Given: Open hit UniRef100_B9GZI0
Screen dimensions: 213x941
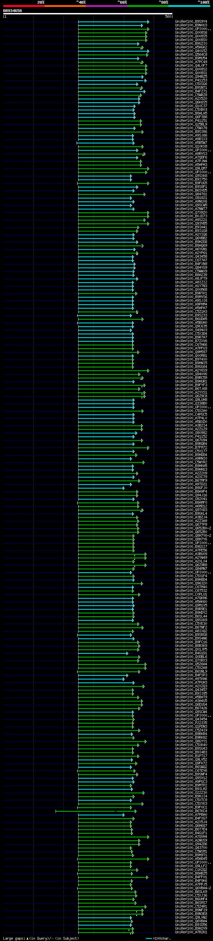Looking at the screenshot, I should click(191, 43).
